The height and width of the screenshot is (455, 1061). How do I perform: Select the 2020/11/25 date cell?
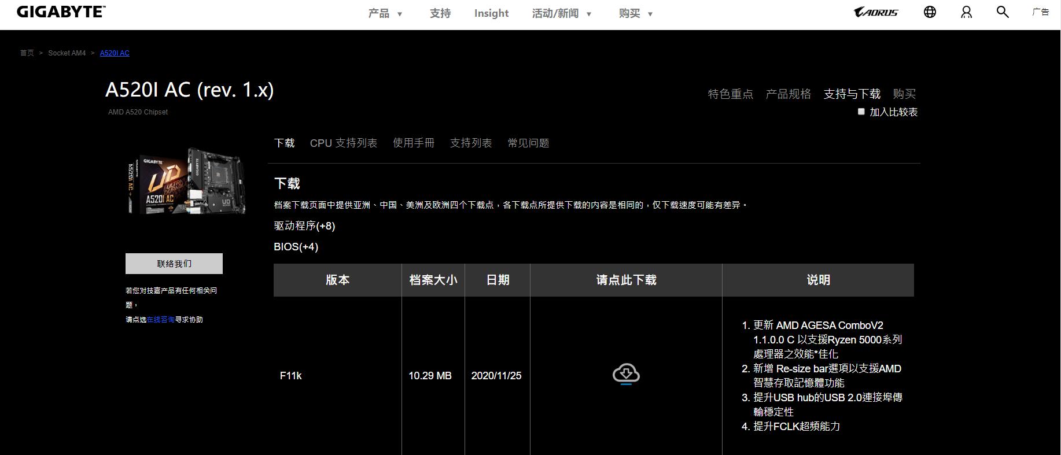(496, 376)
